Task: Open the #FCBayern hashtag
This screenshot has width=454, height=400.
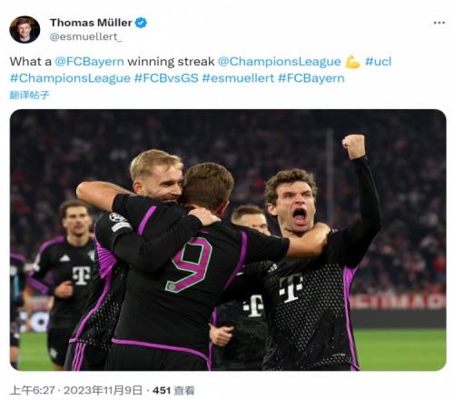Action: click(x=311, y=78)
